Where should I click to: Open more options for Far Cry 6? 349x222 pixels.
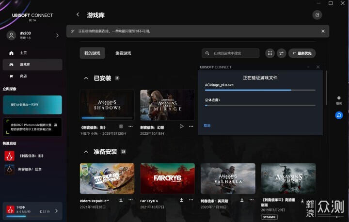click(191, 200)
